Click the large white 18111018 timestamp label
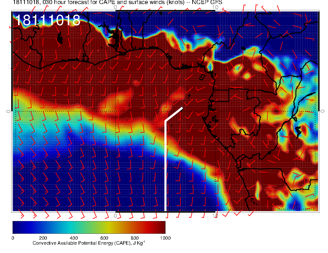 point(48,20)
